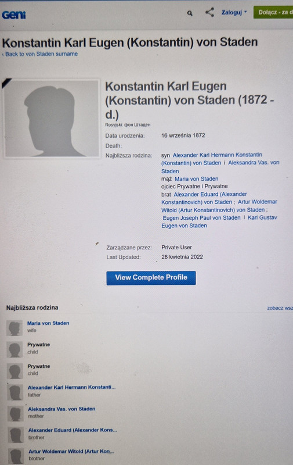Click the Geni logo
Viewport: 293px width, 465px height.
click(x=13, y=15)
